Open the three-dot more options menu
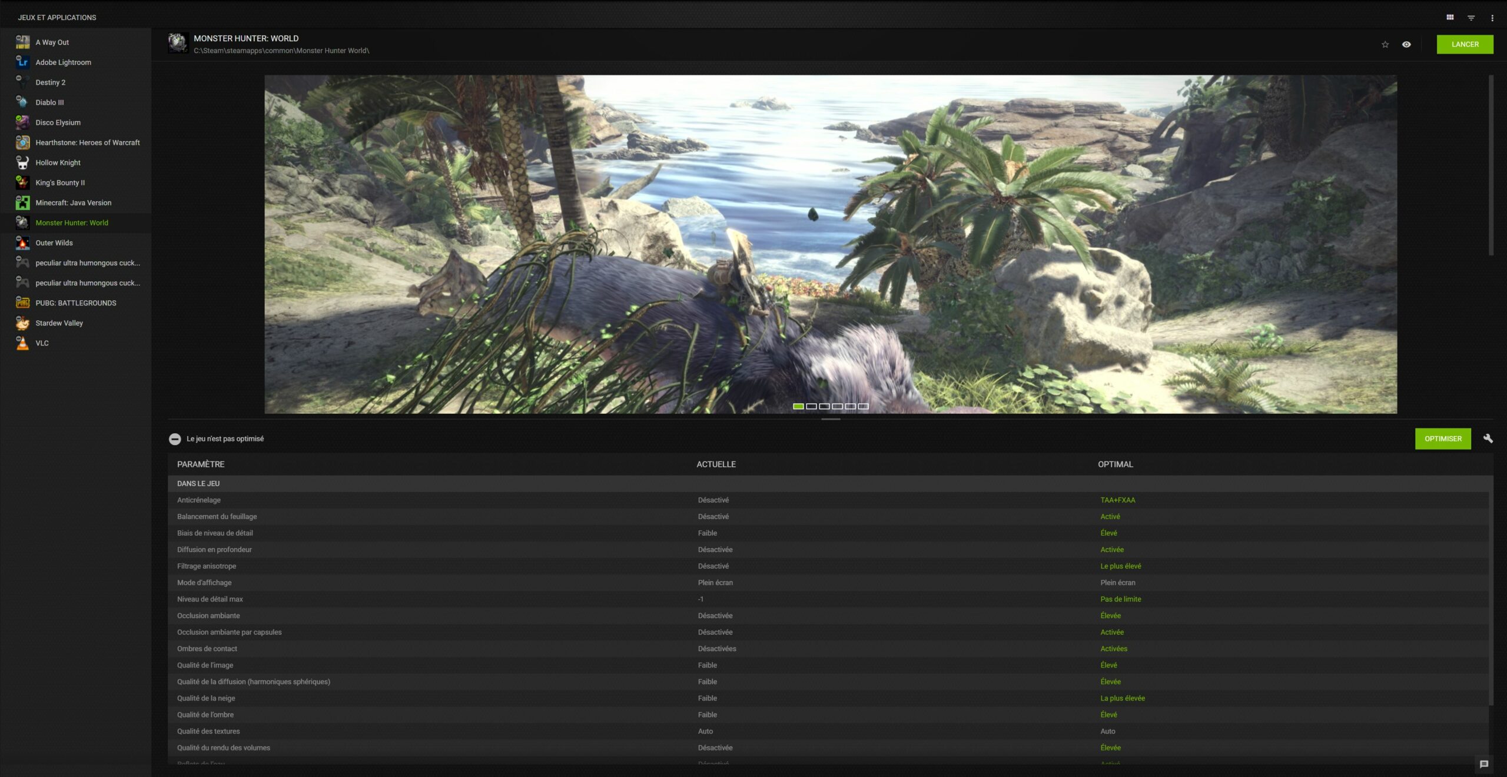1507x777 pixels. pos(1492,18)
